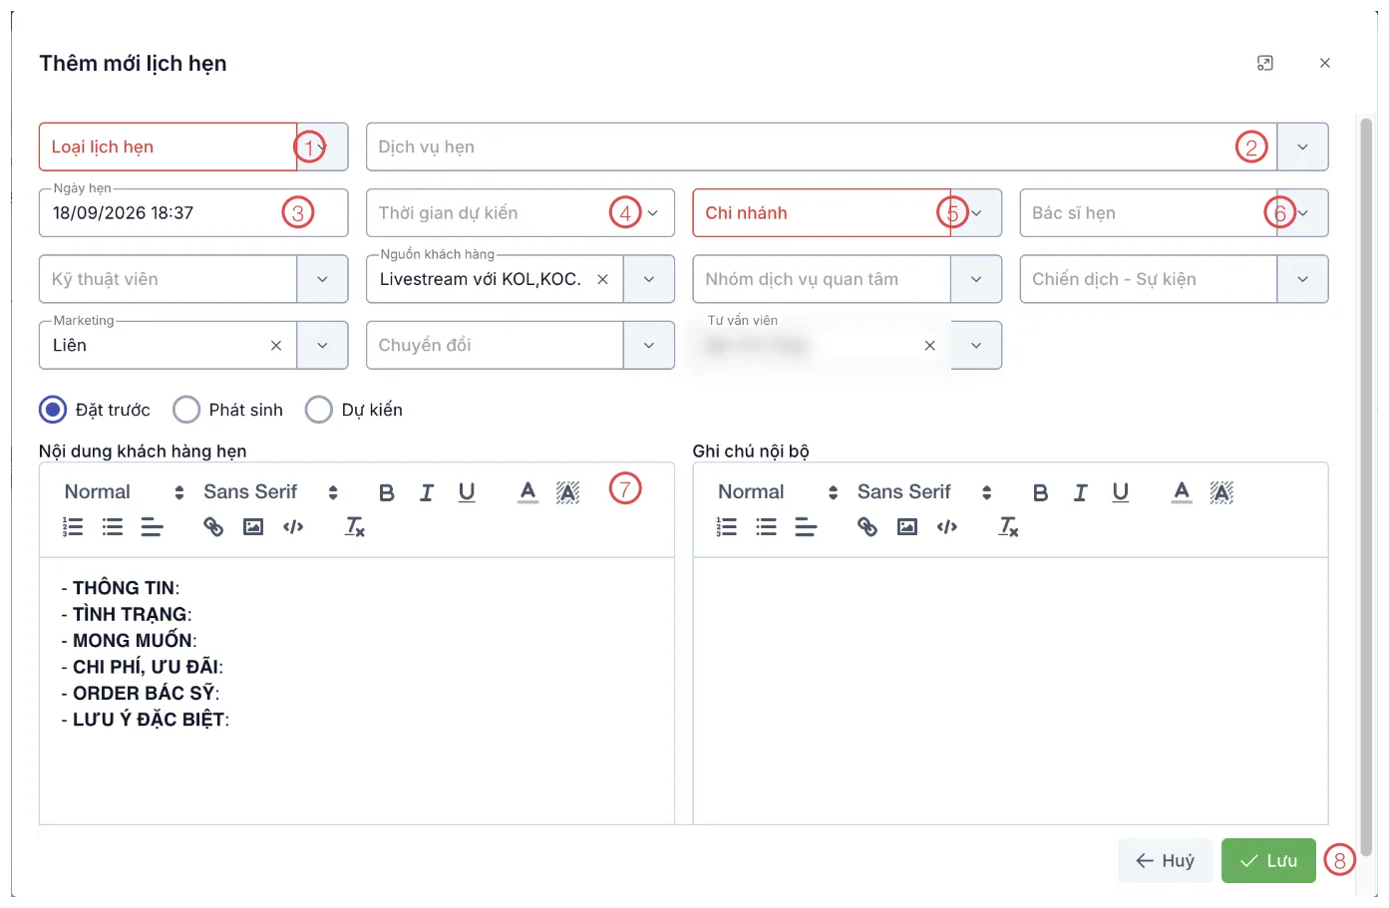Click the Huỷ cancel button
1389x908 pixels.
coord(1166,861)
